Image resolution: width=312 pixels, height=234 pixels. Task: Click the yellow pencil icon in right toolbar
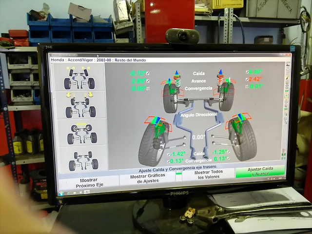(287, 78)
